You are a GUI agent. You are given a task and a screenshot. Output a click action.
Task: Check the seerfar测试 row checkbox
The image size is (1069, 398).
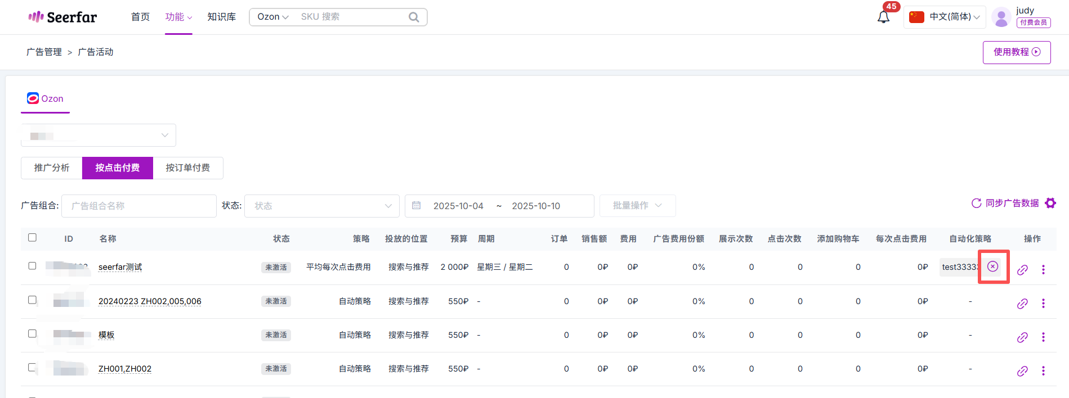pos(33,266)
